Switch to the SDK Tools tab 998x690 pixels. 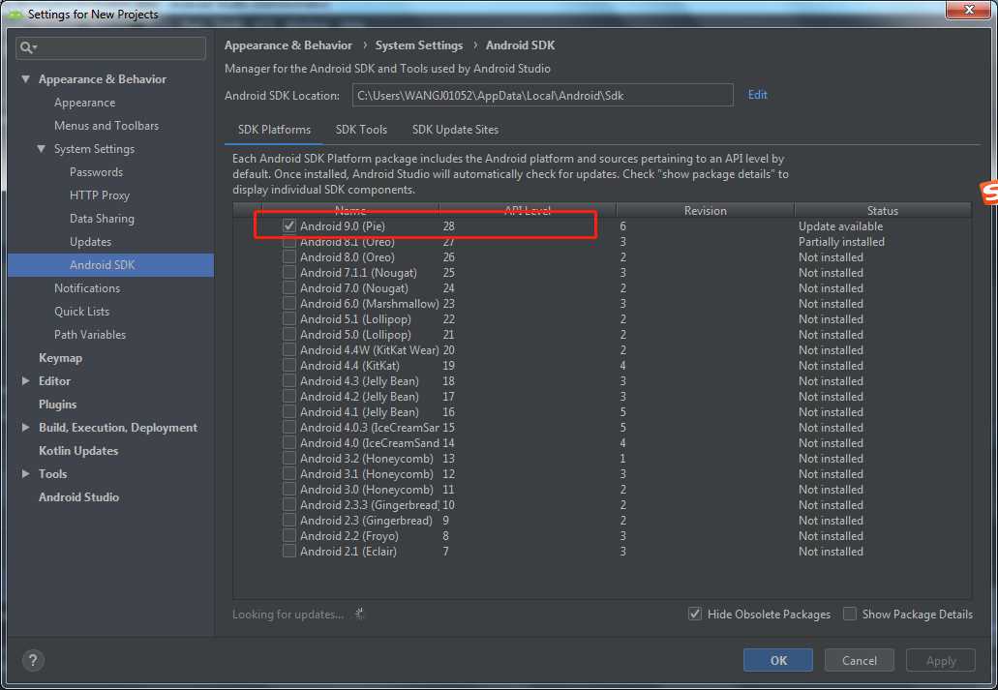pos(361,130)
